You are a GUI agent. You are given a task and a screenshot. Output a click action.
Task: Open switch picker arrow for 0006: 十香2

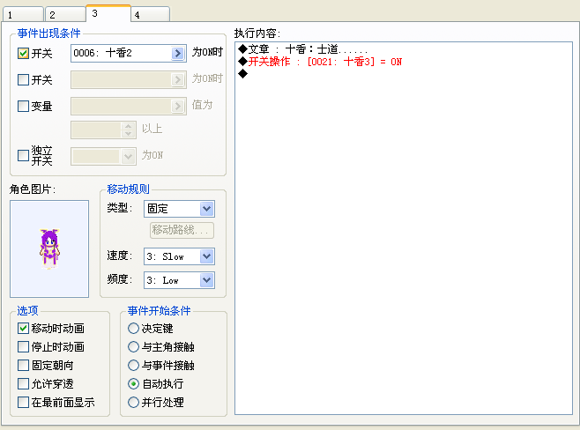178,53
